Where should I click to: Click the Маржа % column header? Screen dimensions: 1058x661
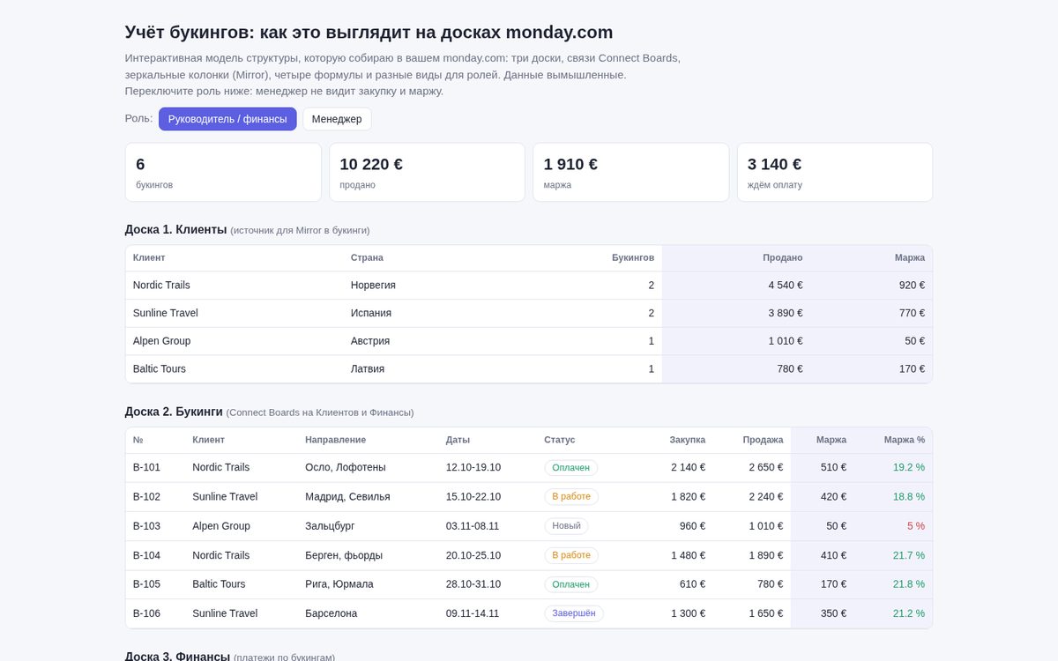pos(905,440)
